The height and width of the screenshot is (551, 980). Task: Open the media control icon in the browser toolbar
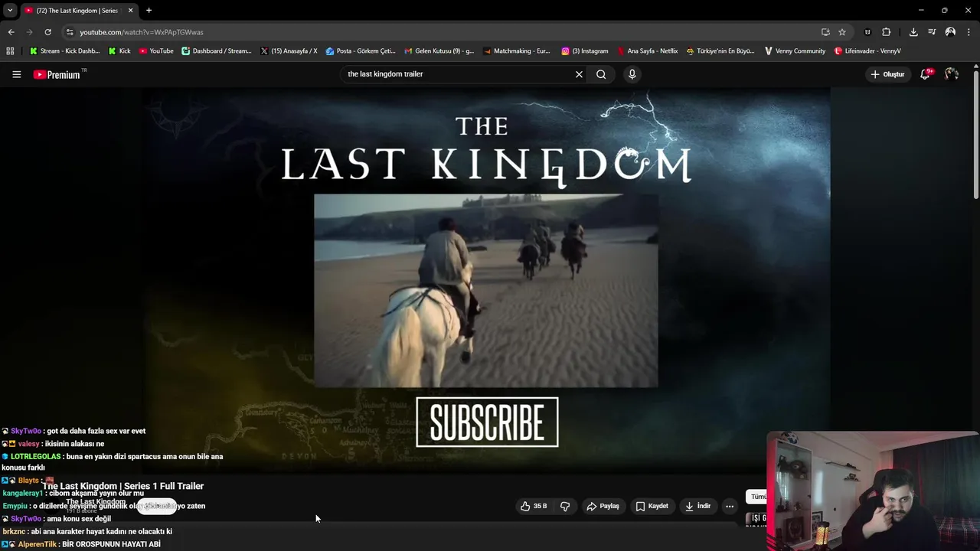pos(932,32)
